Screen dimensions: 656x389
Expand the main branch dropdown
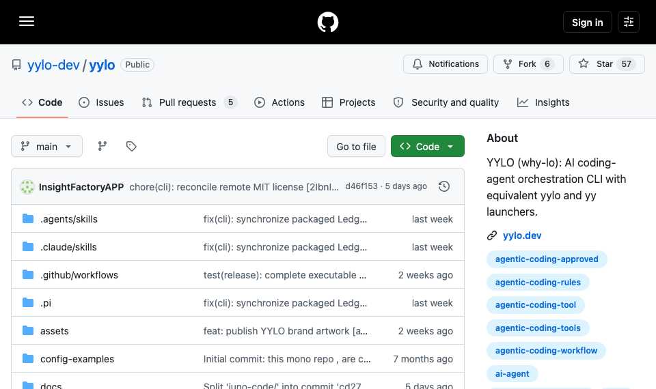[47, 146]
